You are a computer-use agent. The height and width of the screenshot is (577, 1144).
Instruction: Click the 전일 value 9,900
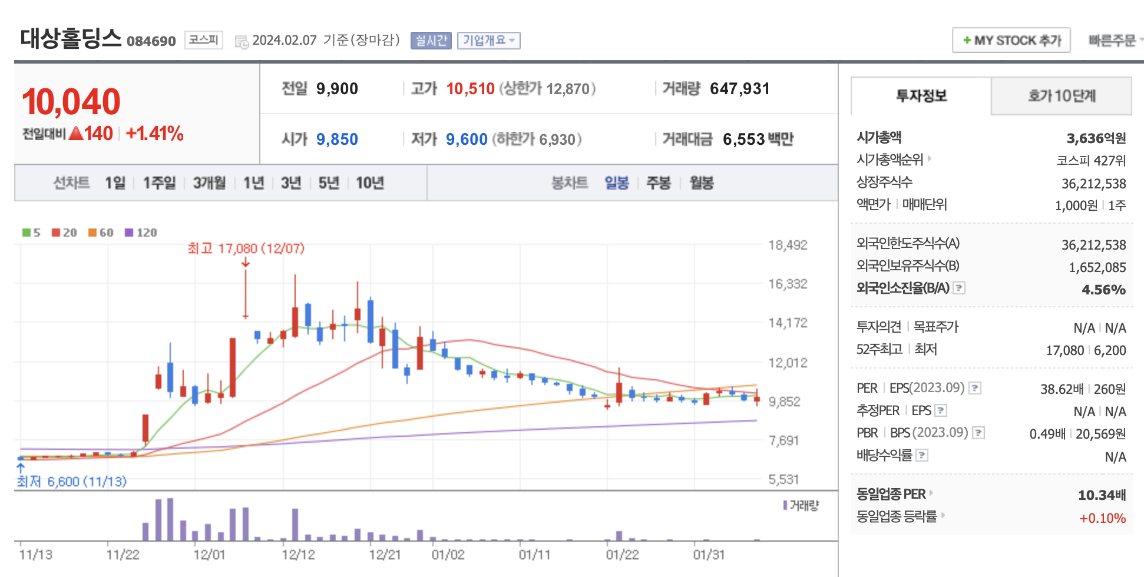point(337,89)
